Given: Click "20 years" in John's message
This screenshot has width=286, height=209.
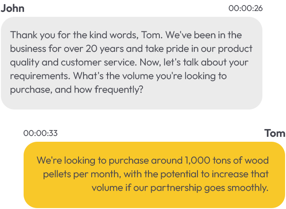Looking at the screenshot, I should pos(105,49).
